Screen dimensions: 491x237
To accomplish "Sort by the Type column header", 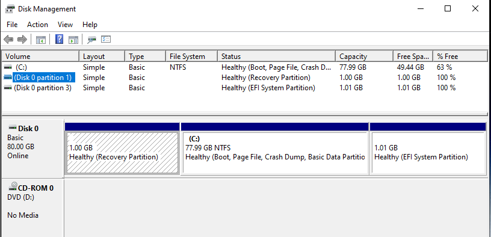I will click(x=145, y=57).
